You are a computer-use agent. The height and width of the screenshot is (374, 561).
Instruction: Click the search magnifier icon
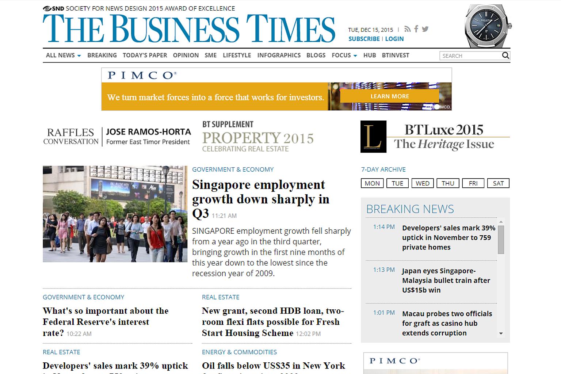tap(505, 56)
